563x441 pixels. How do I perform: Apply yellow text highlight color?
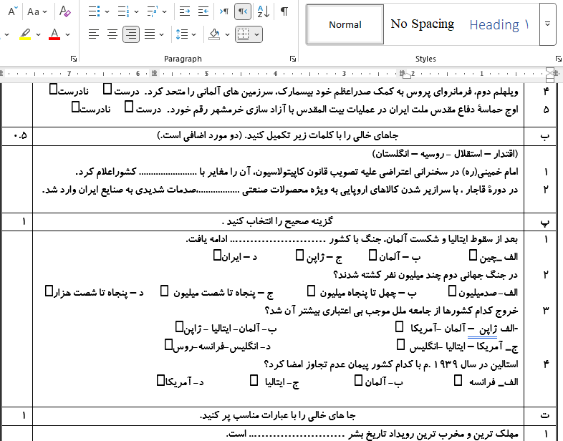(x=25, y=34)
